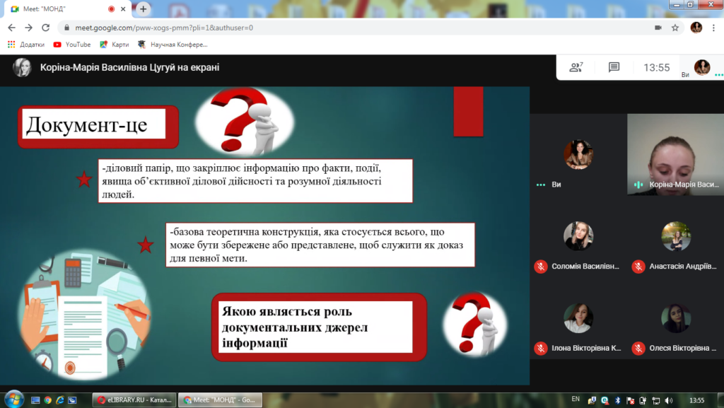Click the Meet: "МОНД" taskbar button
The height and width of the screenshot is (408, 724).
pyautogui.click(x=221, y=400)
